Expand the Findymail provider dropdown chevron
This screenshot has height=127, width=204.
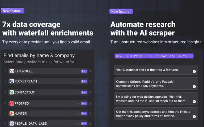coord(78,71)
